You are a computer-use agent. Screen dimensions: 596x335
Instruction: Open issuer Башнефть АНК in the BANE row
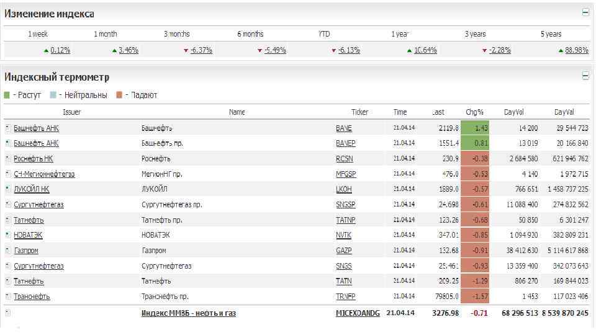point(37,128)
